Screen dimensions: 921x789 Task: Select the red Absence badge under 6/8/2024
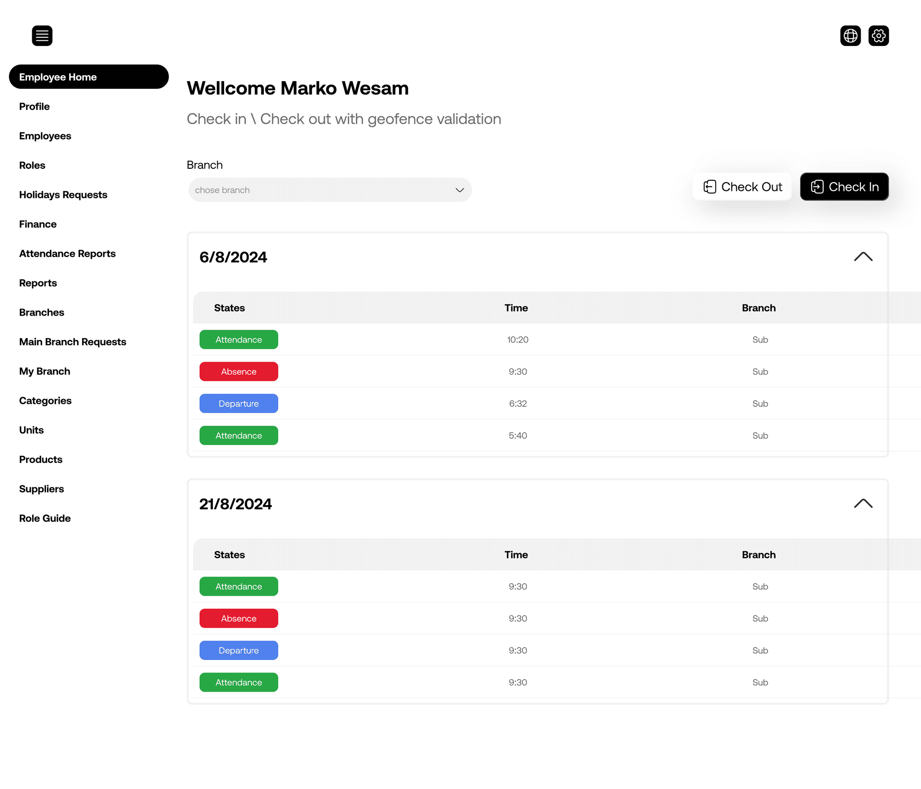click(x=238, y=371)
